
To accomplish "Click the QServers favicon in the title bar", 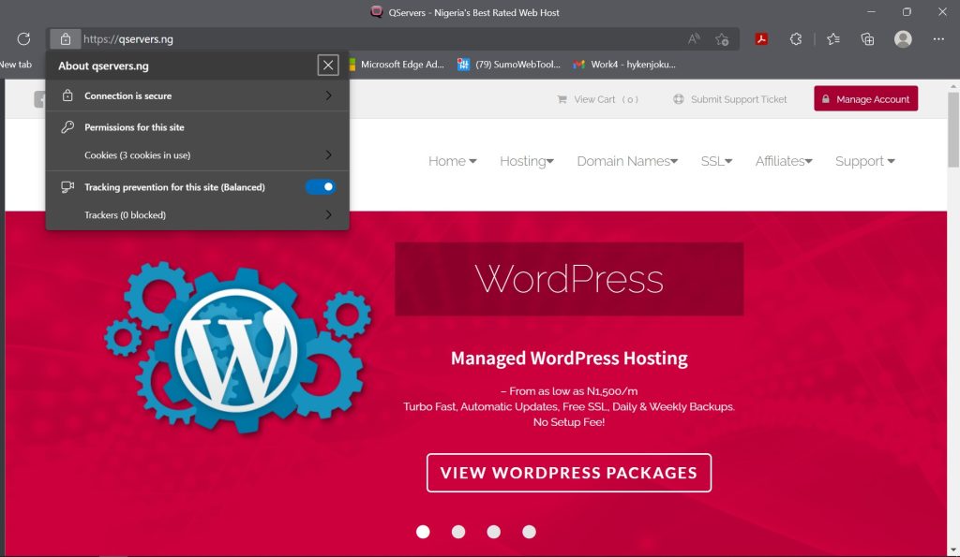I will pos(377,12).
